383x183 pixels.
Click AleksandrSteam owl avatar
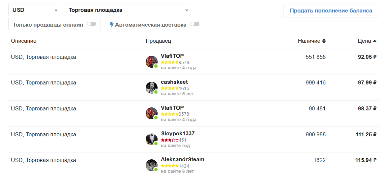coord(152,165)
